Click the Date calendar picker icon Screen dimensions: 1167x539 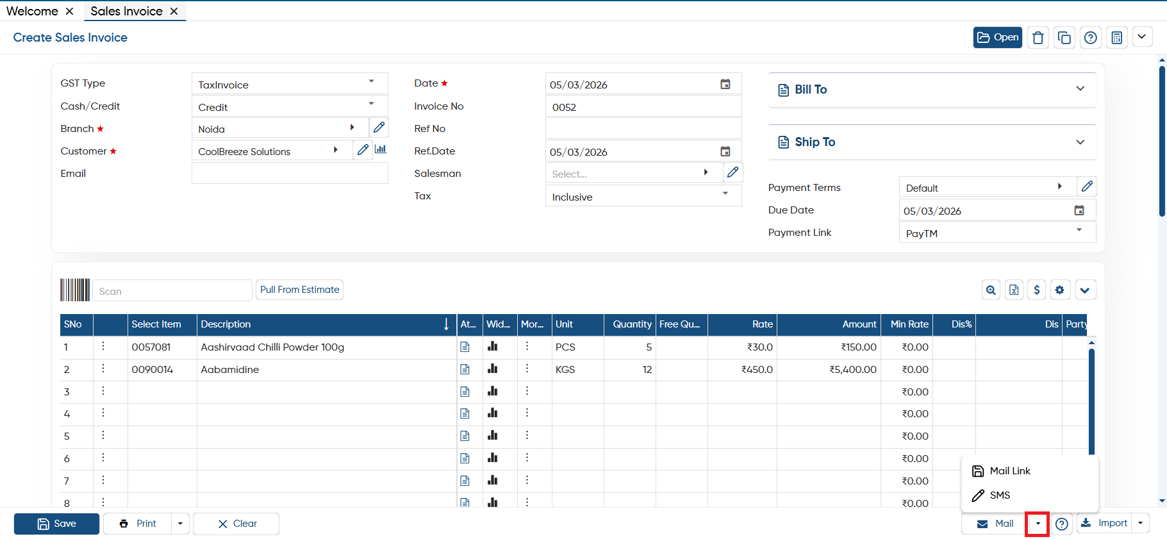(x=725, y=84)
